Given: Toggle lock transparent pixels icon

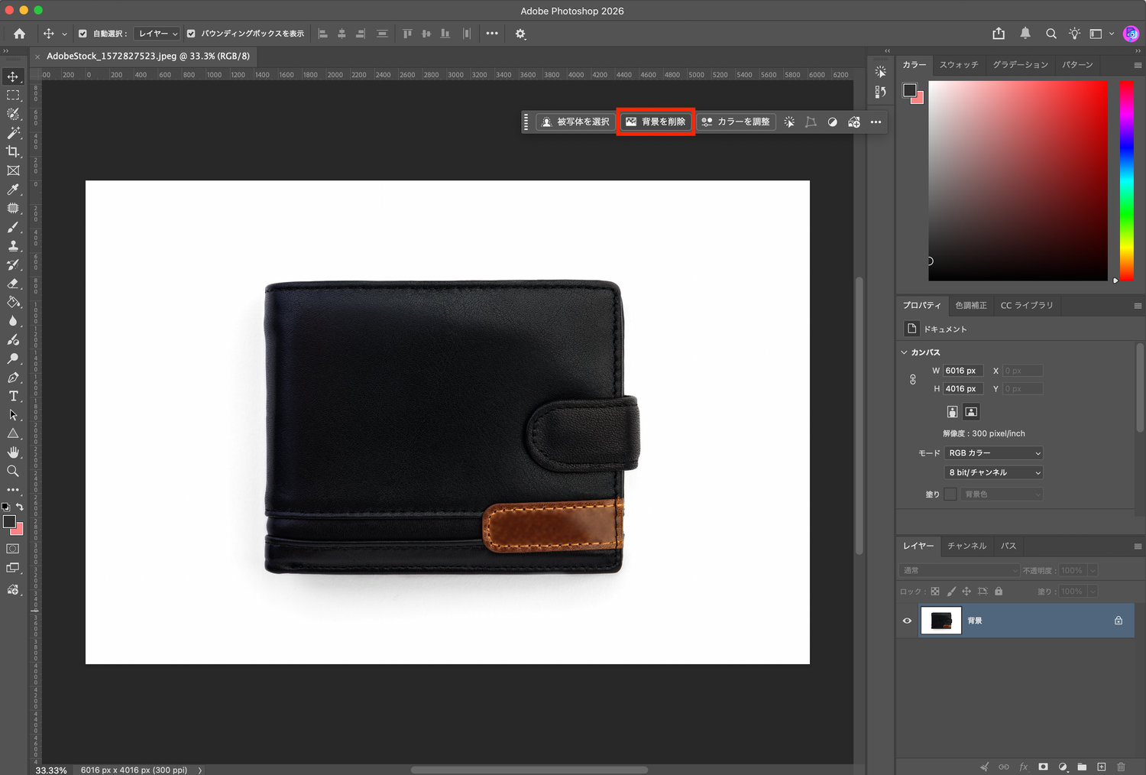Looking at the screenshot, I should 935,592.
